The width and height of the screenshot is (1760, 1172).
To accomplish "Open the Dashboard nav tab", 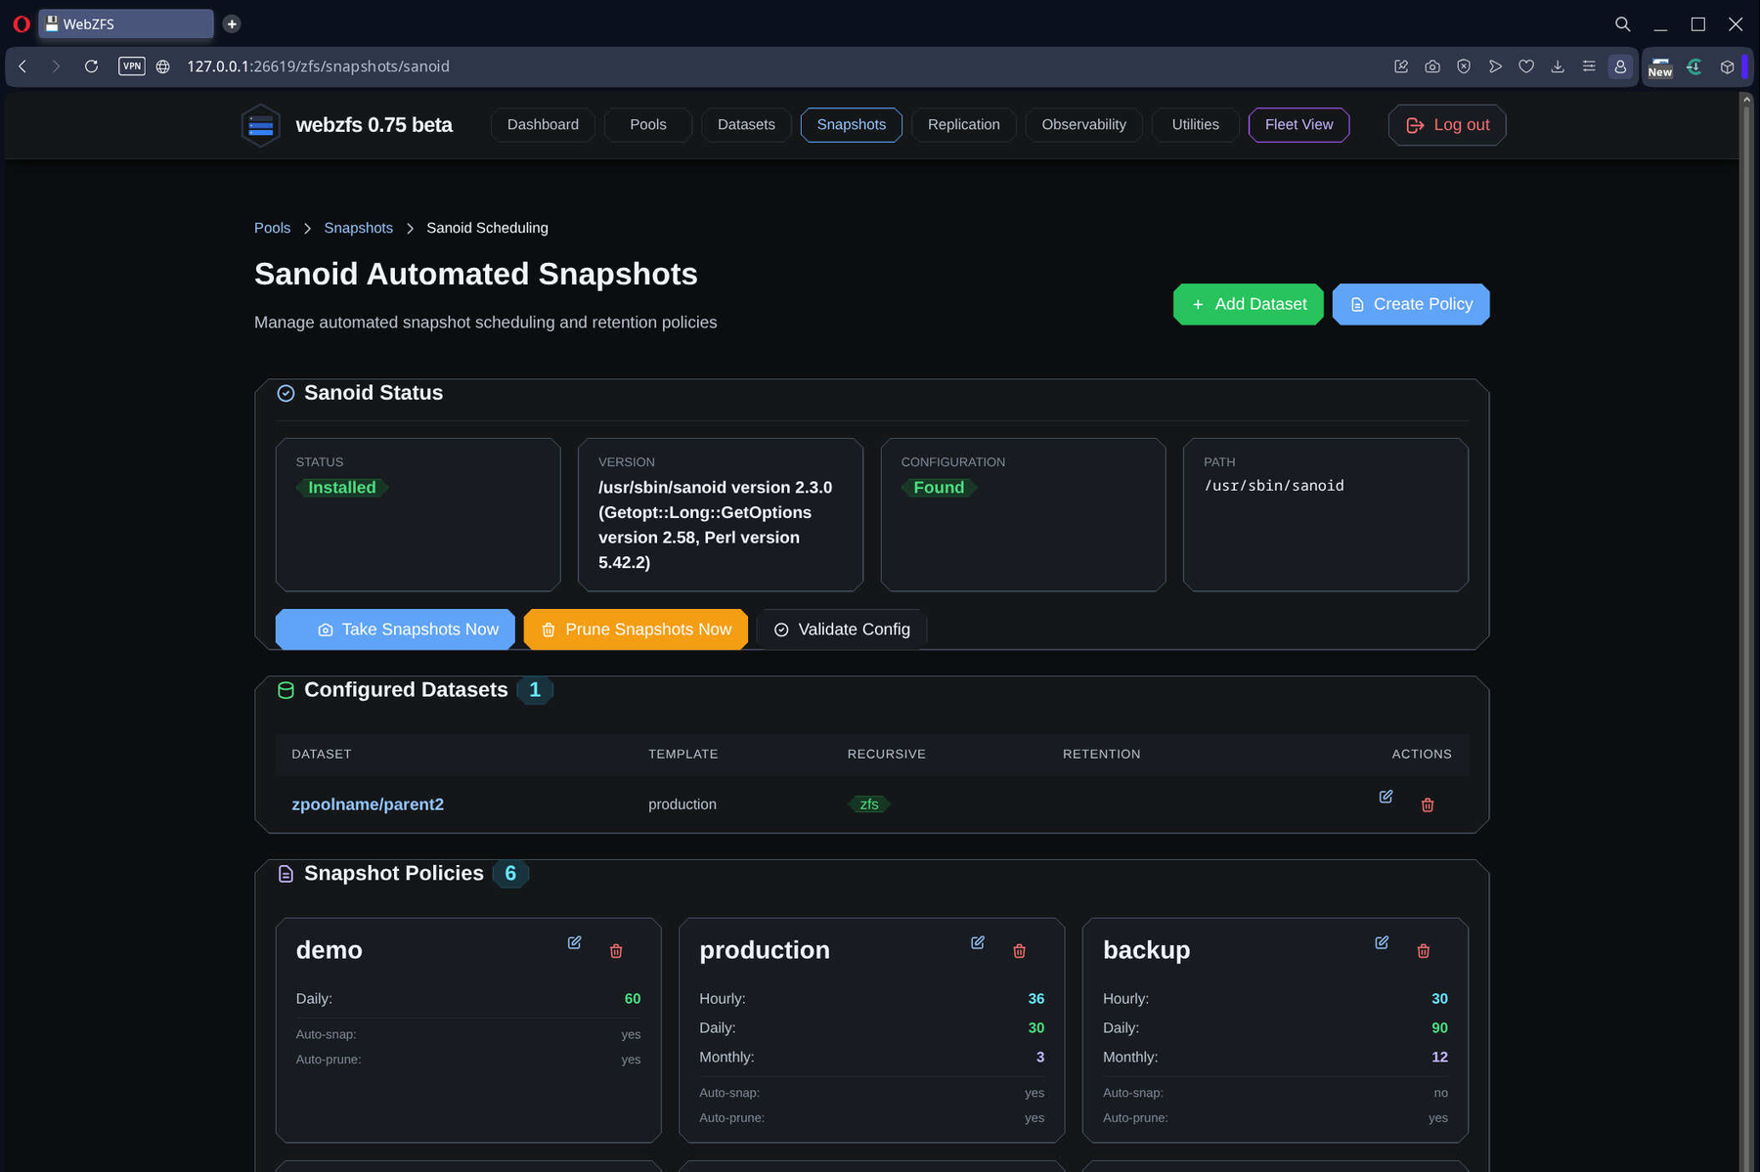I will (x=543, y=124).
